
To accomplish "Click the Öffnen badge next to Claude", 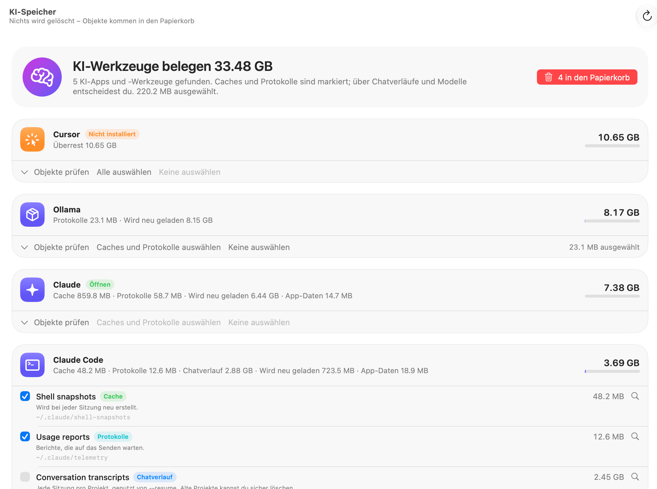I will [100, 285].
